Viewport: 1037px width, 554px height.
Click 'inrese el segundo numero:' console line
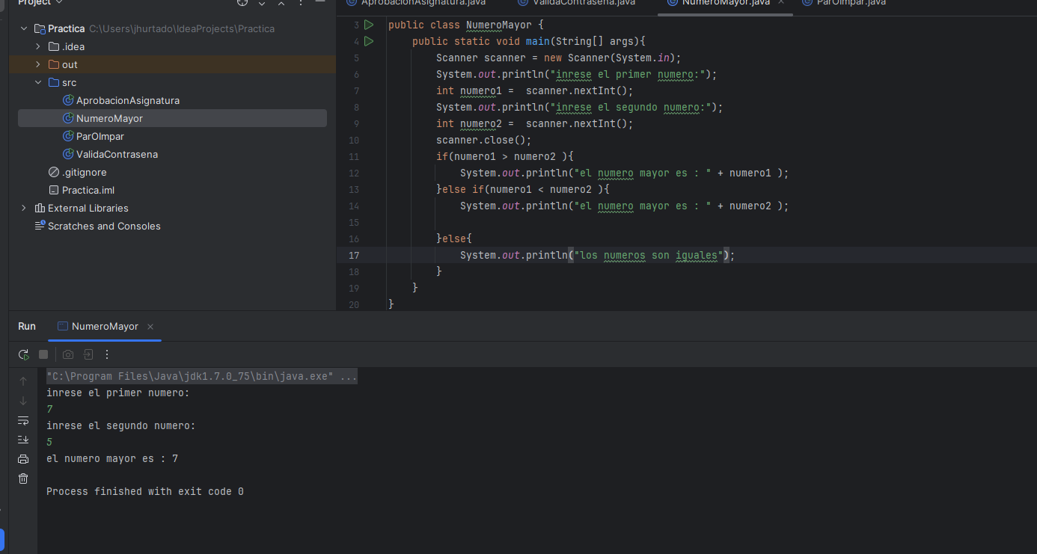(x=120, y=425)
